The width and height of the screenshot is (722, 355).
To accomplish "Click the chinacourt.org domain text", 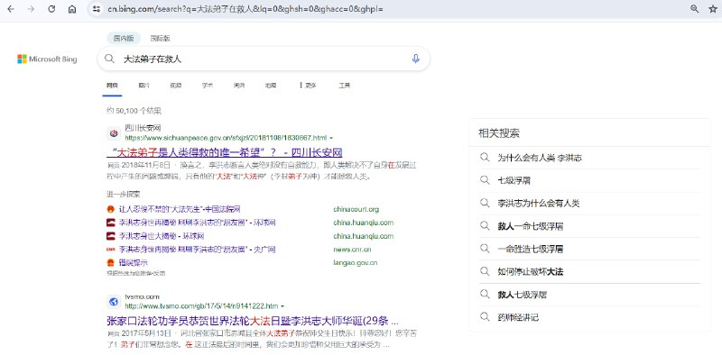I will [356, 209].
